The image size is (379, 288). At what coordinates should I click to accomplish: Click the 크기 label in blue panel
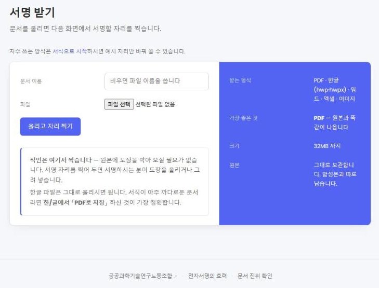coord(234,146)
